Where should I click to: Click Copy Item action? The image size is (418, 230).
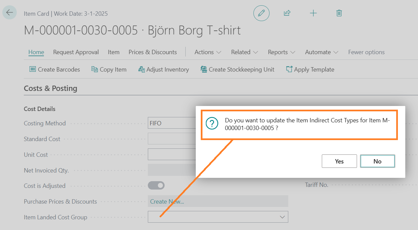109,70
